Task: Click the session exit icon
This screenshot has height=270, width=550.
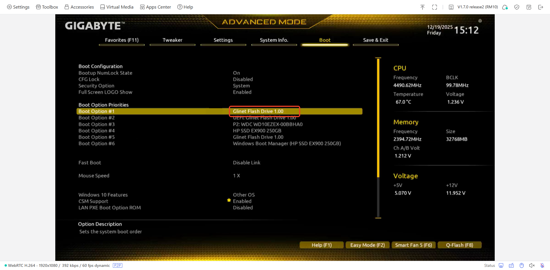Action: coord(541,7)
